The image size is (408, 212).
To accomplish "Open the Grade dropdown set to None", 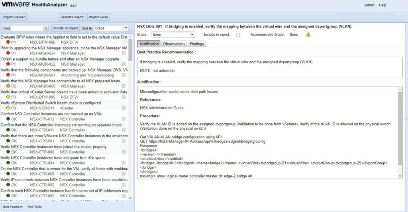I will [192, 35].
